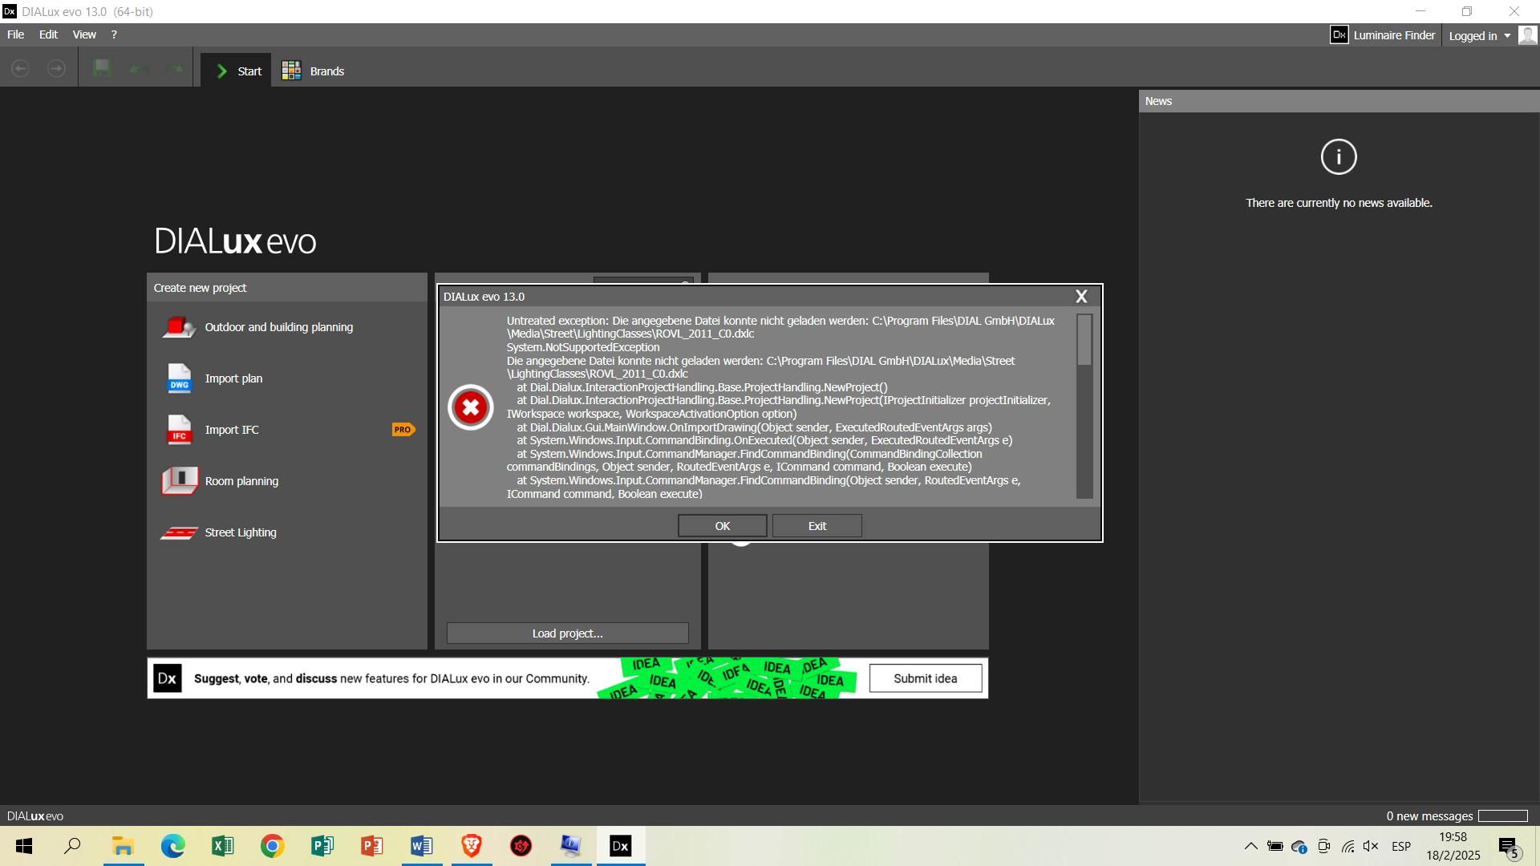This screenshot has height=866, width=1540.
Task: Click the Import IFC file icon
Action: pyautogui.click(x=179, y=430)
